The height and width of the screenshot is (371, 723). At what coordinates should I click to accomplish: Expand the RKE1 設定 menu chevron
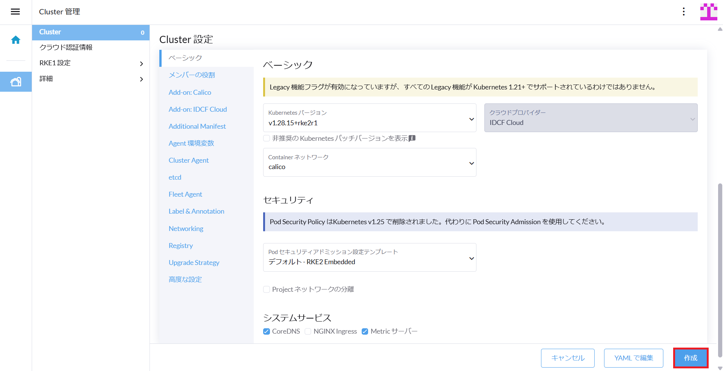click(141, 63)
